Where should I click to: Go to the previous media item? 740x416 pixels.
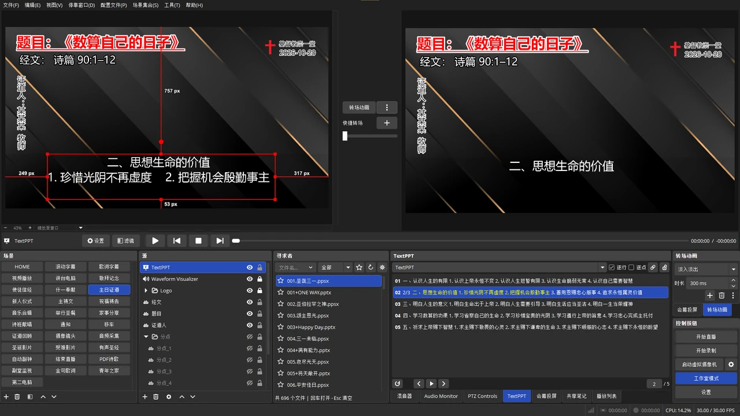tap(177, 240)
